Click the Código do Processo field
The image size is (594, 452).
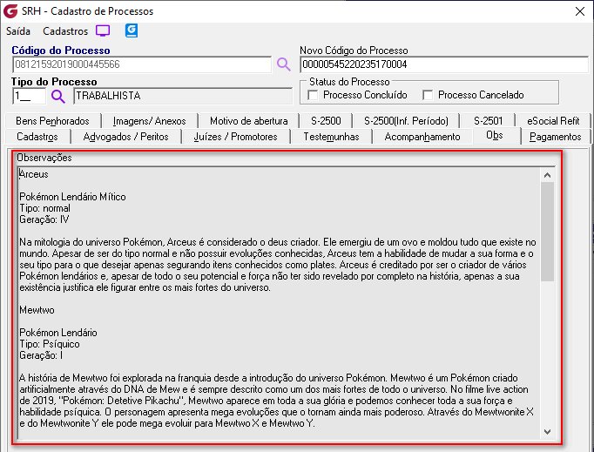click(x=142, y=64)
